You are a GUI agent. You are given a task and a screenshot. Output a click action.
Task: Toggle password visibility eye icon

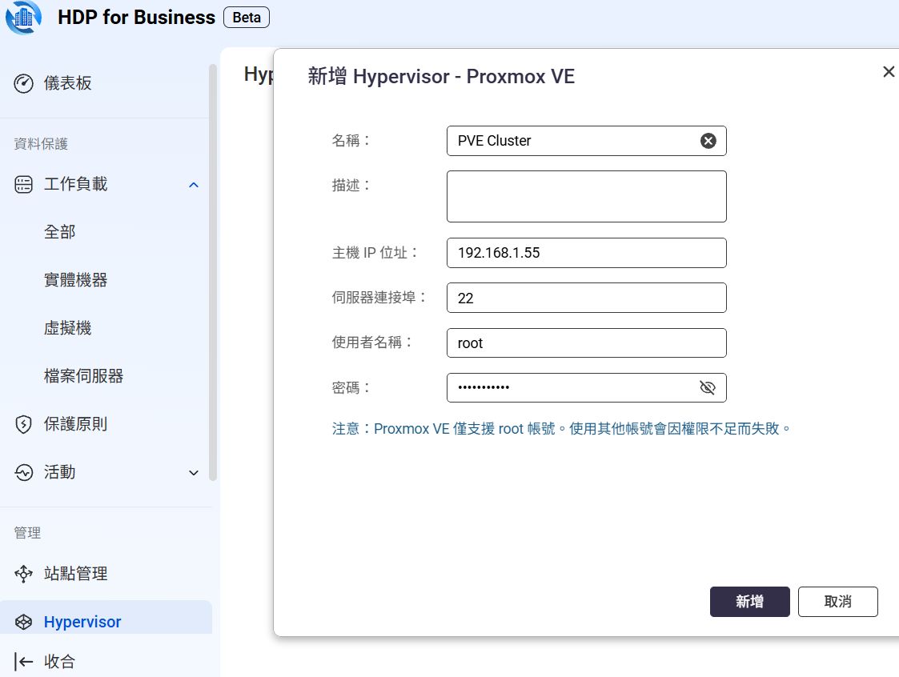point(708,388)
